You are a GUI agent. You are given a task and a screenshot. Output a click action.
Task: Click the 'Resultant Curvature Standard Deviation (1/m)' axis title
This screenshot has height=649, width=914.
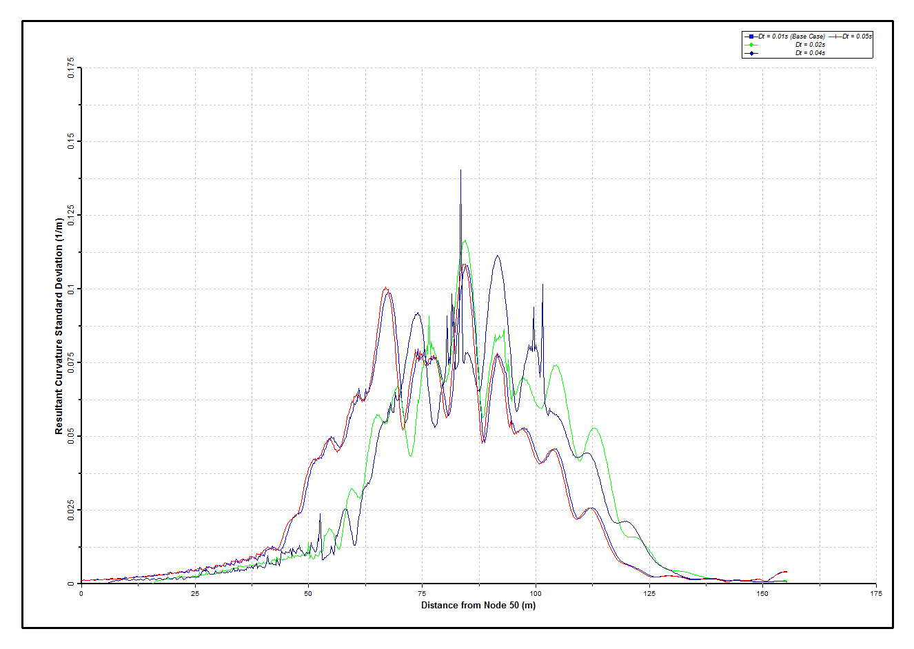[59, 326]
